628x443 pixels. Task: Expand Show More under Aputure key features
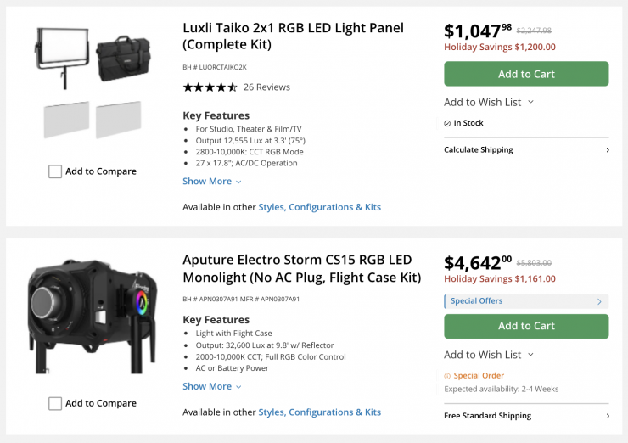click(212, 387)
